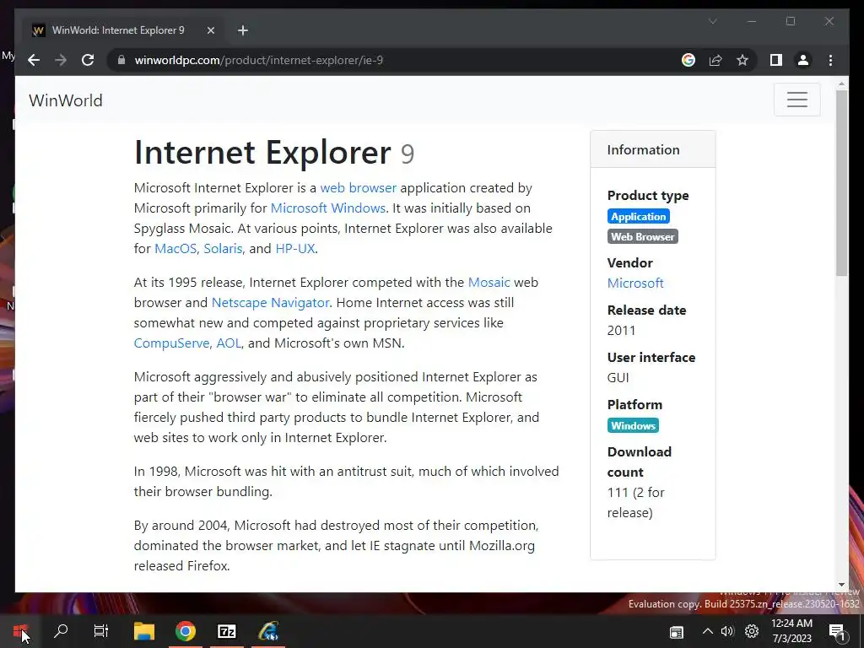Close the WinWorld: Internet Explorer 9 tab
The image size is (864, 648).
click(210, 30)
